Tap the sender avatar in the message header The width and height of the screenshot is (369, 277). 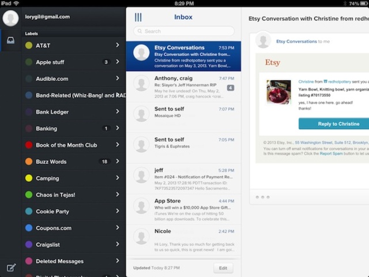263,40
